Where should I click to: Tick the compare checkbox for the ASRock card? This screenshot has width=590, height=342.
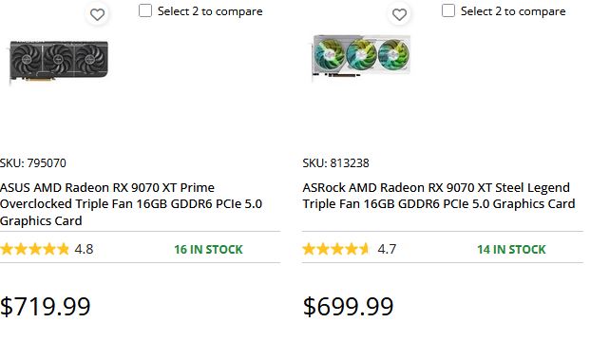point(448,10)
